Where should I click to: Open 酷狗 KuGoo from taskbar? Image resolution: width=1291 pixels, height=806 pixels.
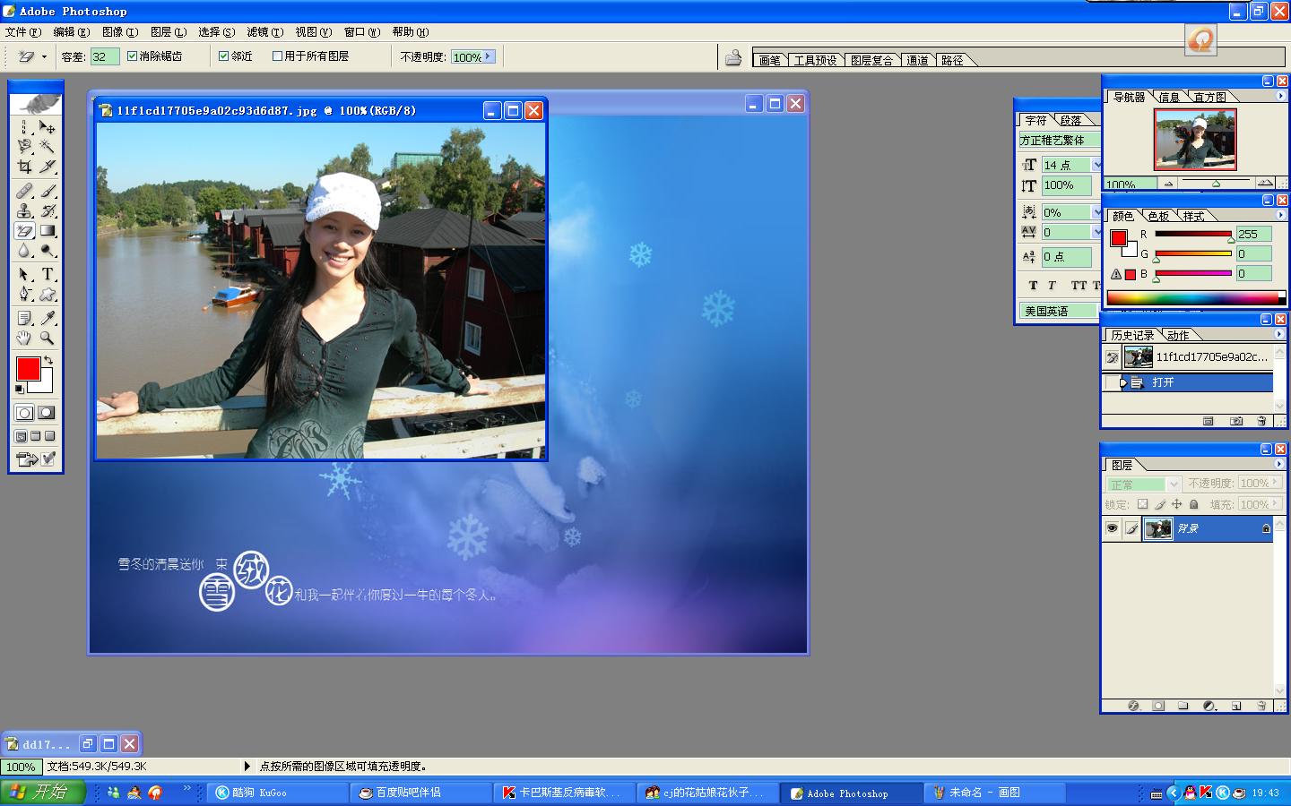(x=278, y=793)
